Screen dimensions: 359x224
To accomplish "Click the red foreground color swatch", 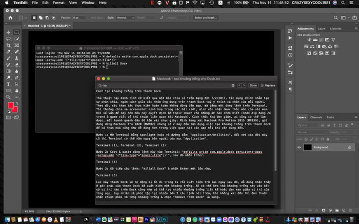I will coord(11,105).
